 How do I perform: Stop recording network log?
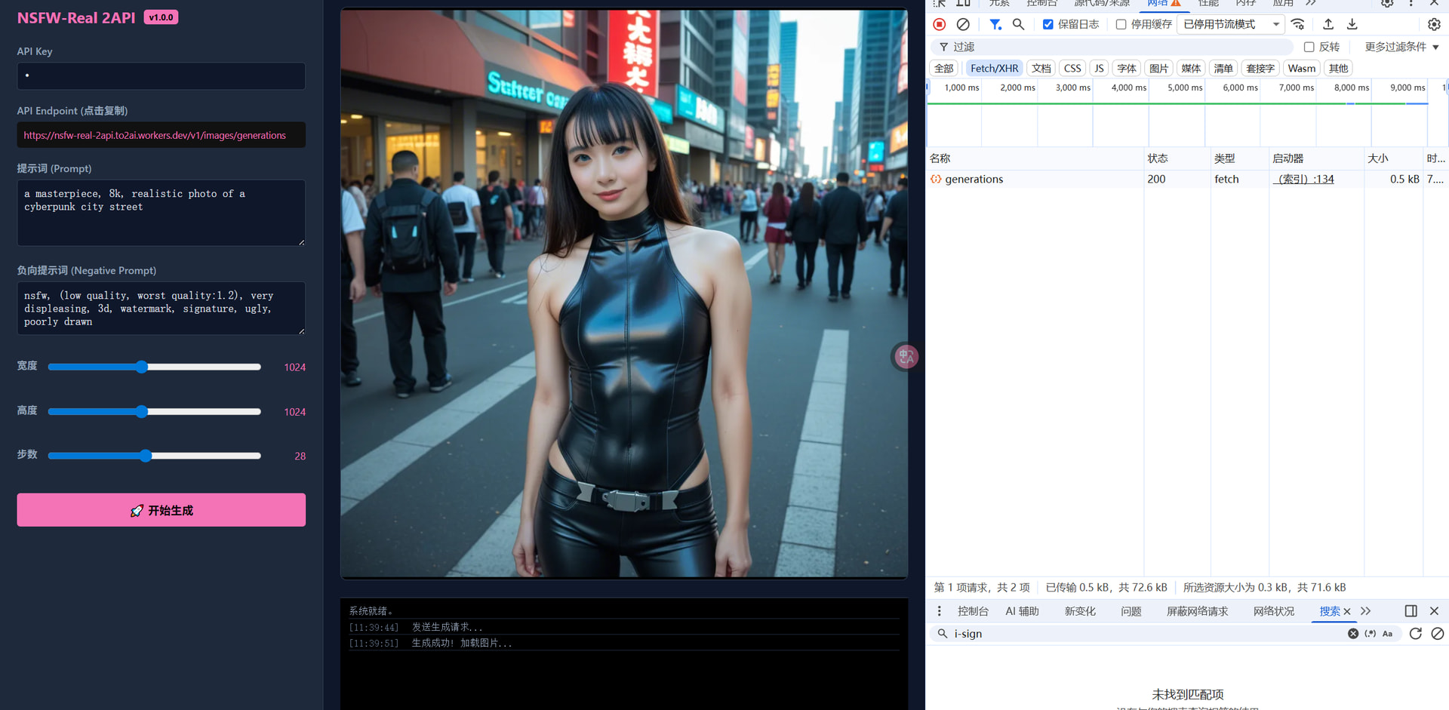[x=940, y=24]
